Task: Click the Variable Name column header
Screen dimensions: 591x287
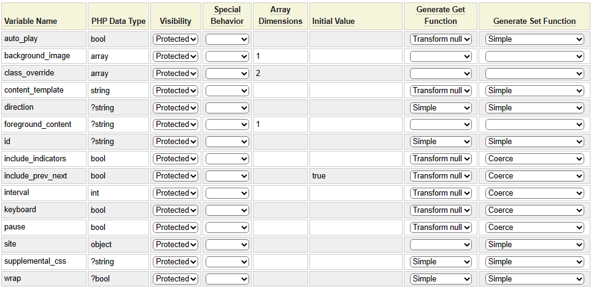Action: pos(31,21)
